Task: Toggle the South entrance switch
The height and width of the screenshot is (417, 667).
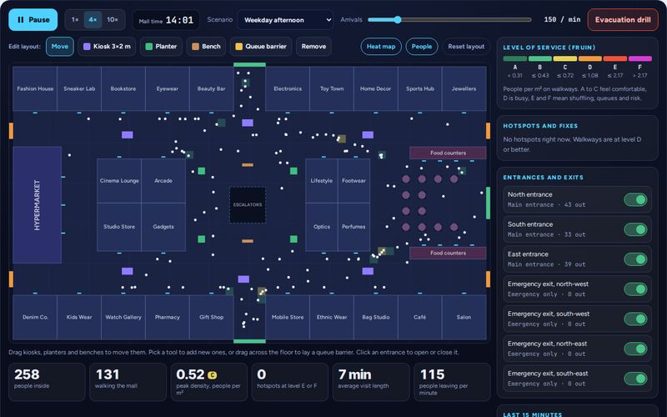Action: click(635, 229)
